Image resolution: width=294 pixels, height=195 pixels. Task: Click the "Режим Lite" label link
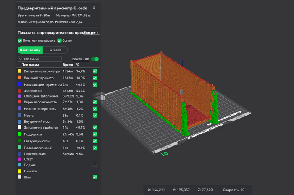(x=81, y=59)
